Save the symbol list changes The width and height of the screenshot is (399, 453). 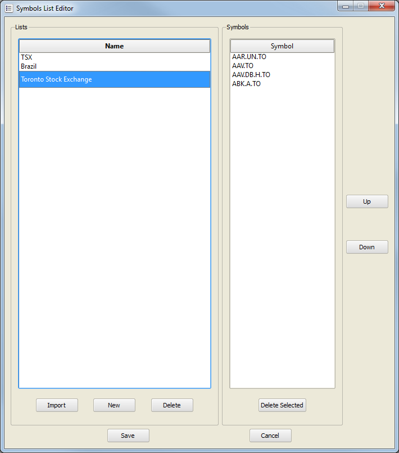point(128,436)
